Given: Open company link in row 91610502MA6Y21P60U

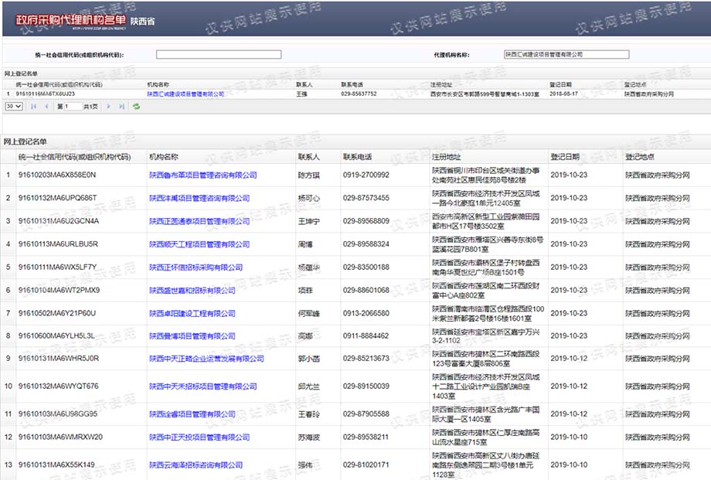Looking at the screenshot, I should coord(192,314).
